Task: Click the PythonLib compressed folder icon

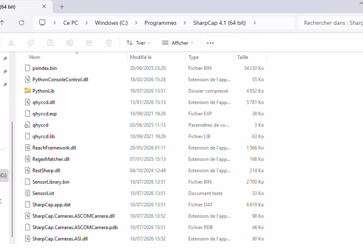Action: click(28, 91)
